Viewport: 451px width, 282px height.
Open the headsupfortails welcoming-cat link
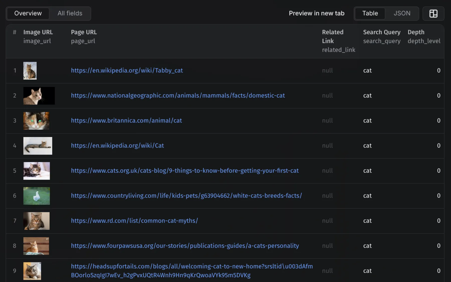coord(192,271)
